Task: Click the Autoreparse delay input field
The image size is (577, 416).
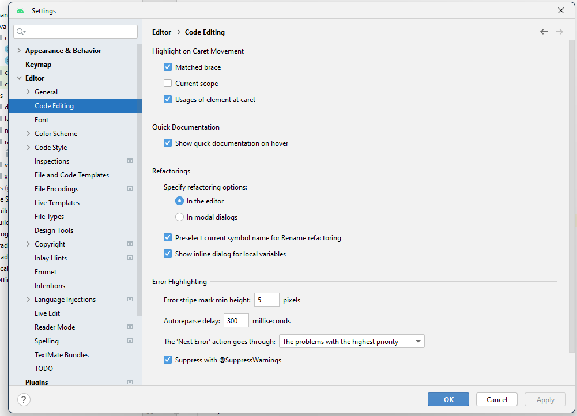Action: tap(236, 321)
